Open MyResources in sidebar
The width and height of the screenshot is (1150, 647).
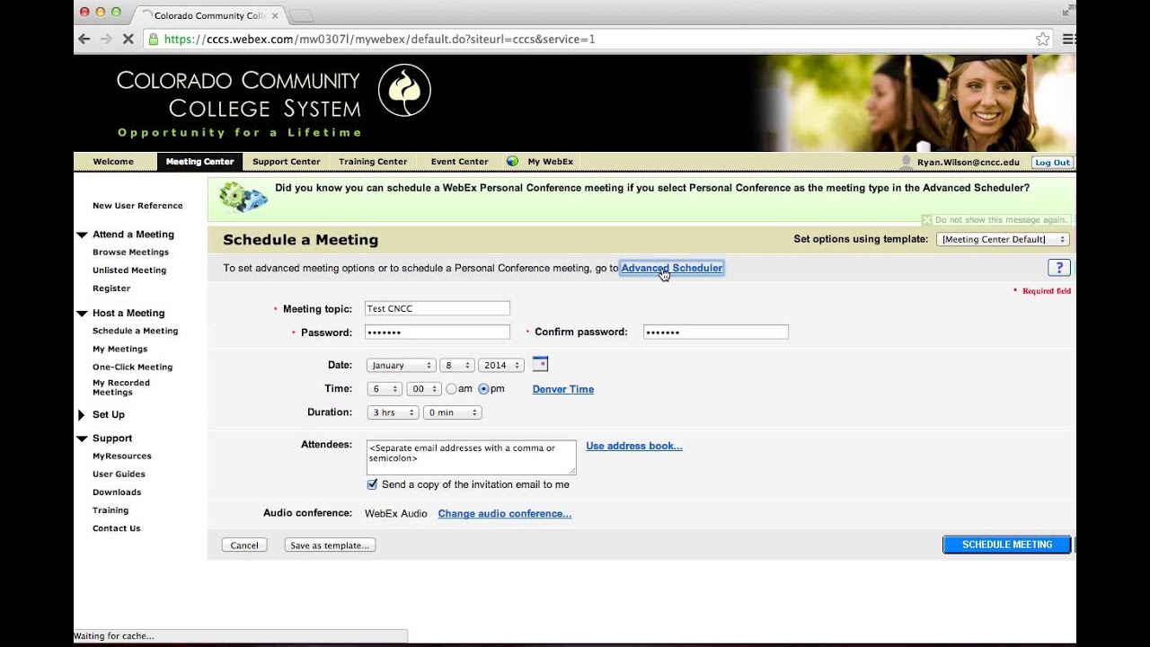click(x=122, y=456)
